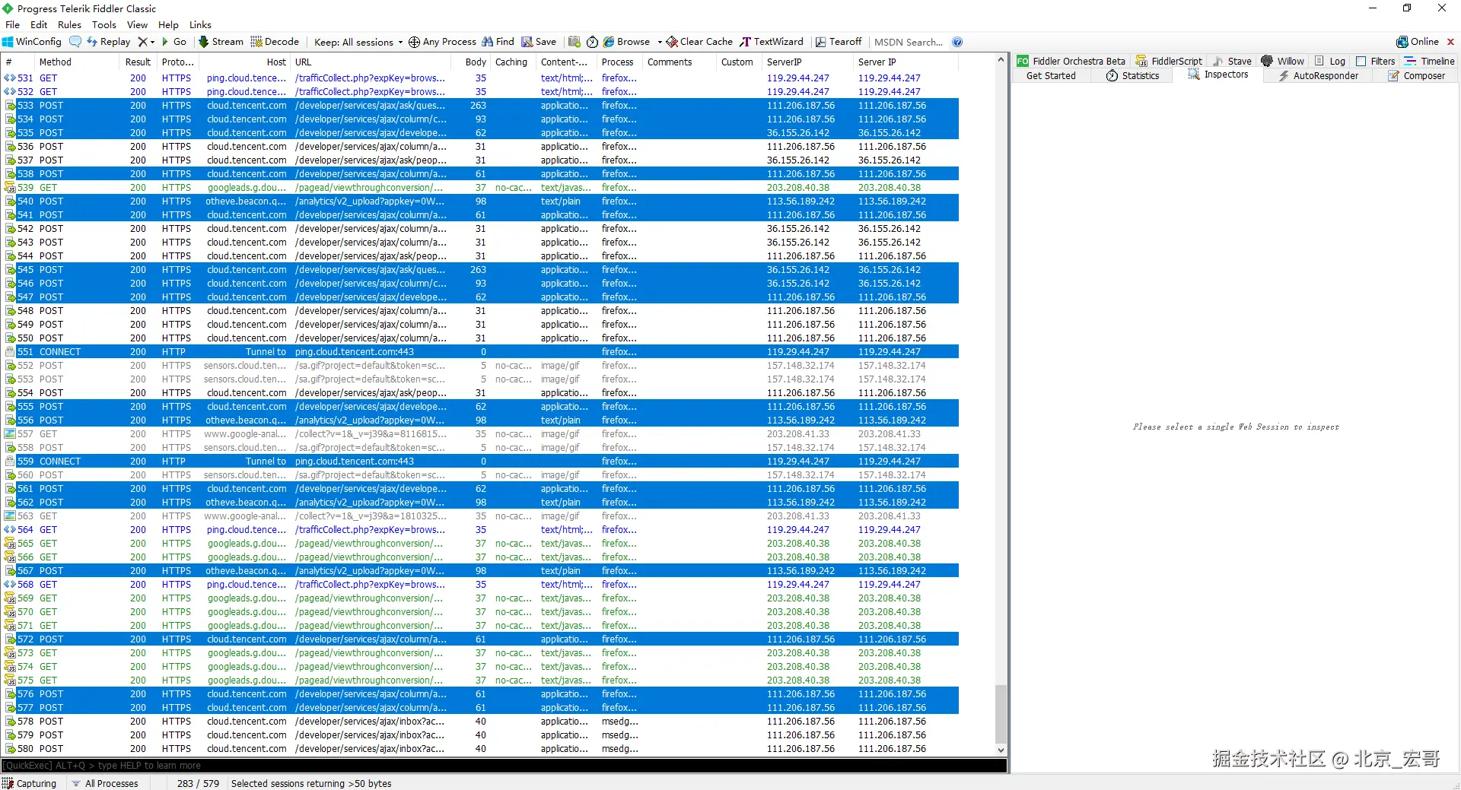This screenshot has width=1461, height=790.
Task: Click session 559 lock tunnel icon
Action: 10,462
